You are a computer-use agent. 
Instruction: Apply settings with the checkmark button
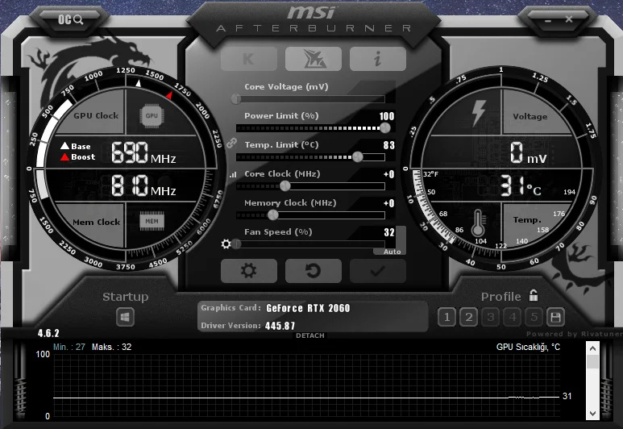coord(378,271)
